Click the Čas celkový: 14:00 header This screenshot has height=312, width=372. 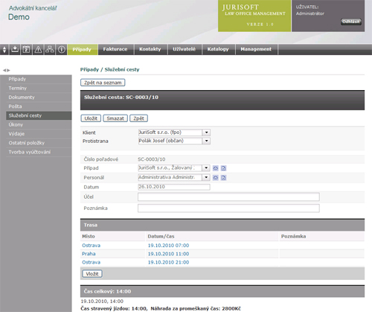222,291
